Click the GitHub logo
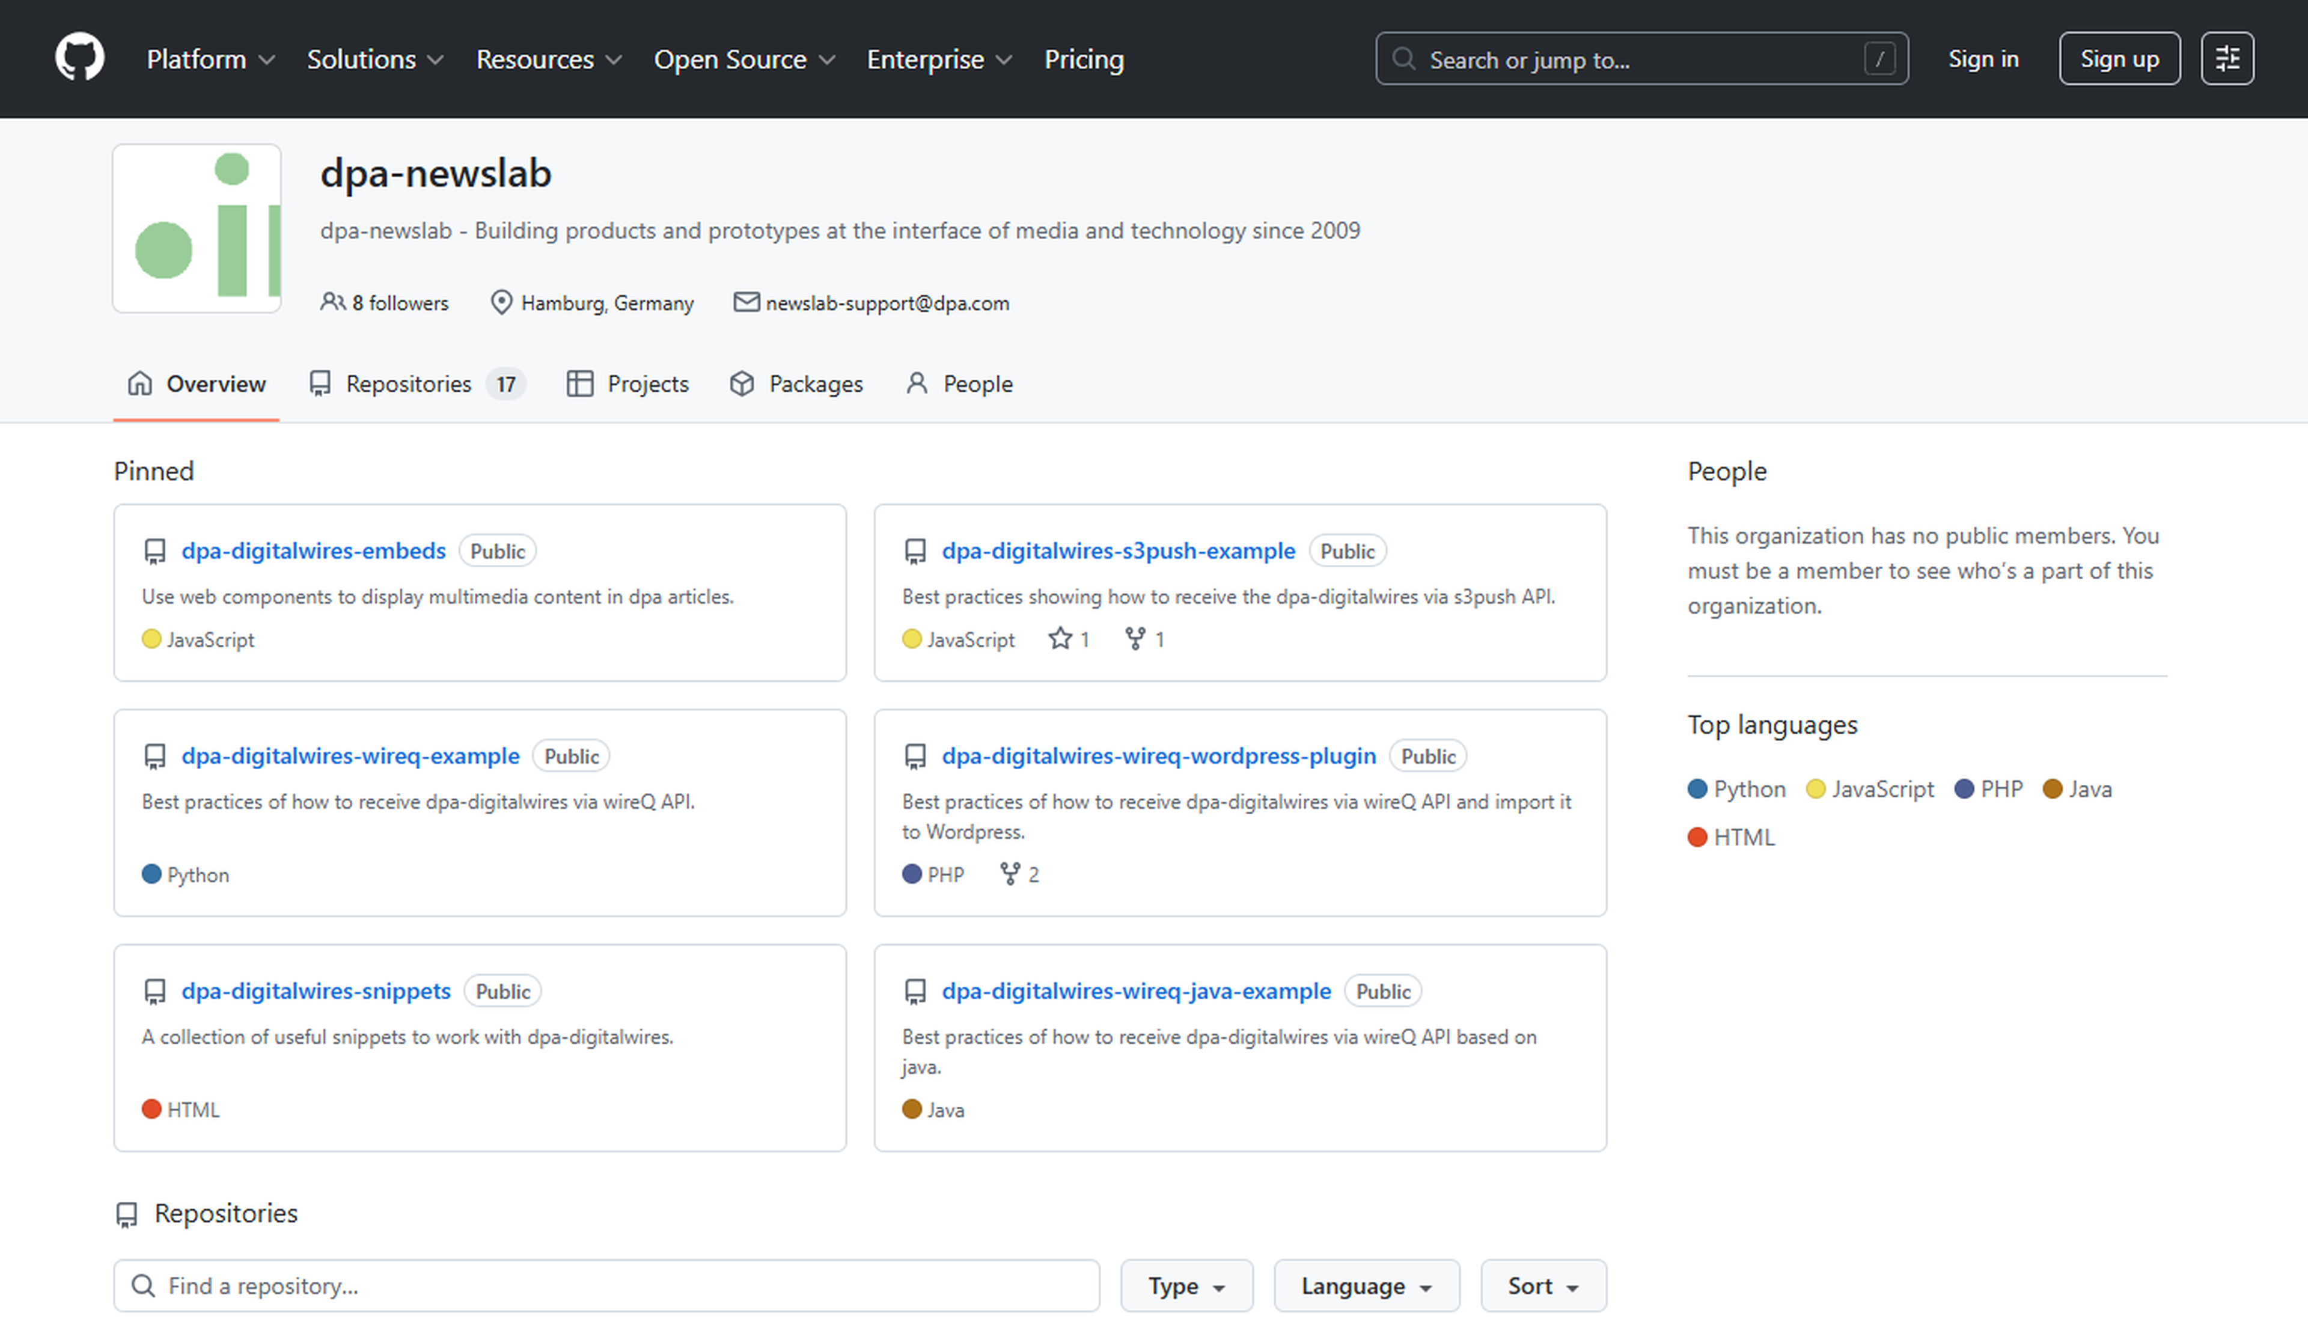This screenshot has width=2308, height=1319. point(80,58)
